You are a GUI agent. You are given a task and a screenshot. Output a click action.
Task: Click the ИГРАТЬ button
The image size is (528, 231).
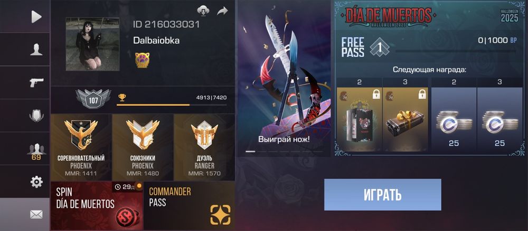(382, 195)
